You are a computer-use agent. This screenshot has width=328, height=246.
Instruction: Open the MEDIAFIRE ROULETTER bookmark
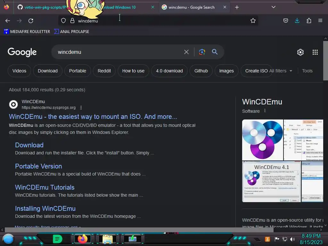(27, 32)
